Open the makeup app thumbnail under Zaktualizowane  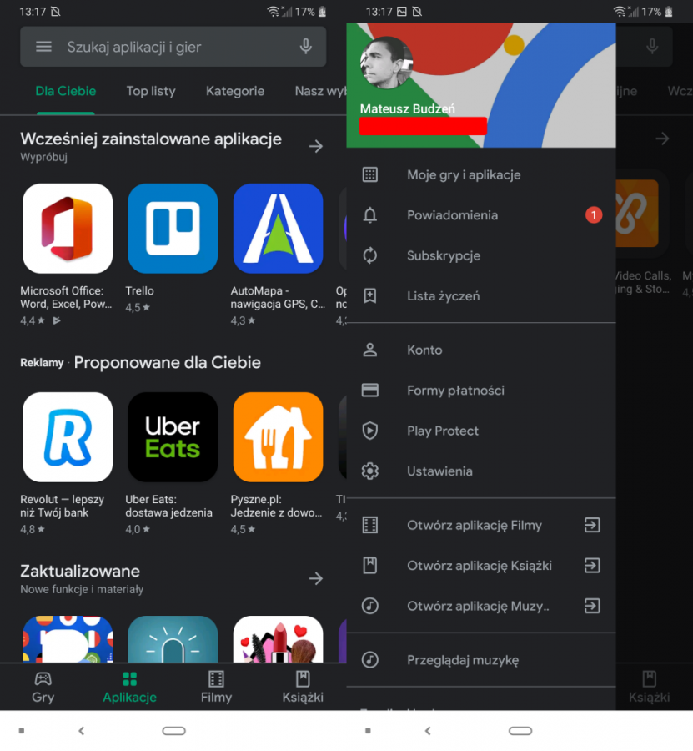[278, 639]
